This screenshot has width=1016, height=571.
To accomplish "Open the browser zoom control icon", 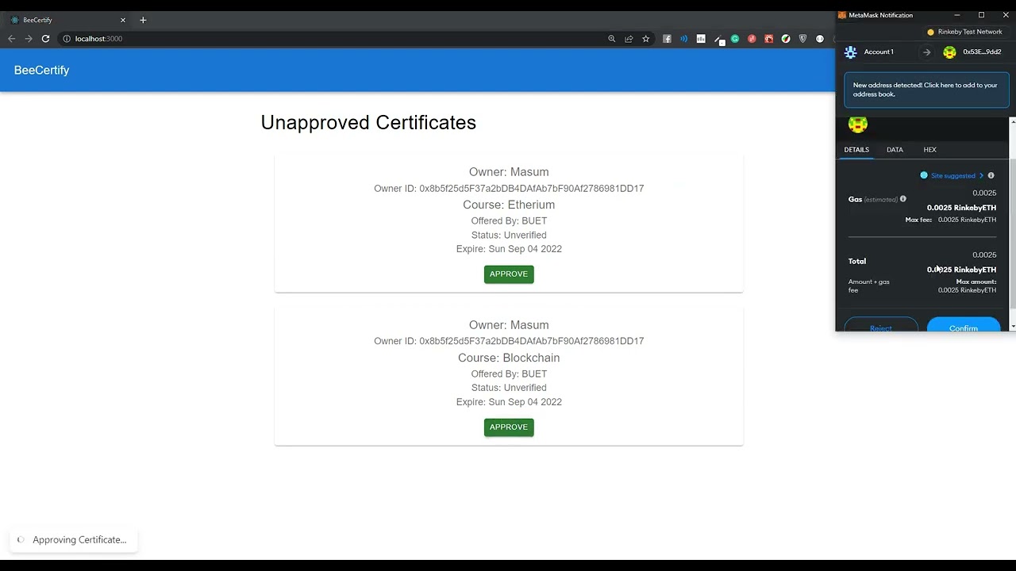I will (x=611, y=38).
